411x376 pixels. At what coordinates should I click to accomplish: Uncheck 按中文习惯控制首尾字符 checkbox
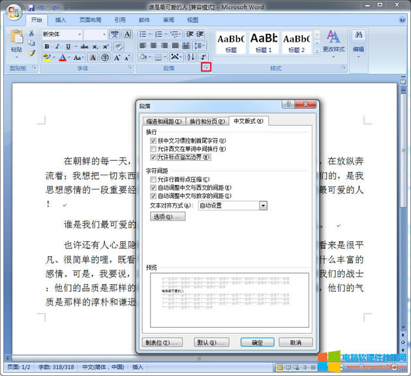point(153,141)
